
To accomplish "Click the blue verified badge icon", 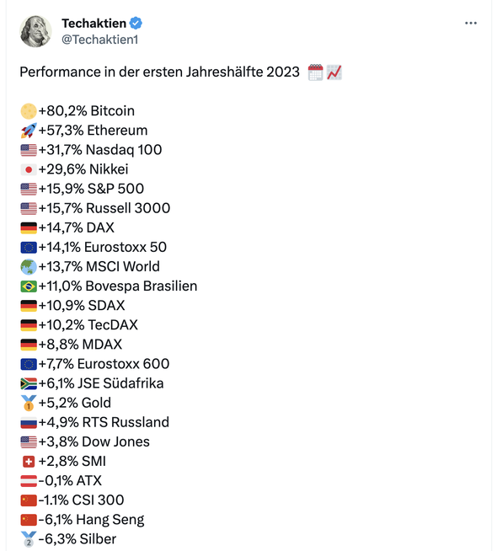I will click(x=136, y=24).
